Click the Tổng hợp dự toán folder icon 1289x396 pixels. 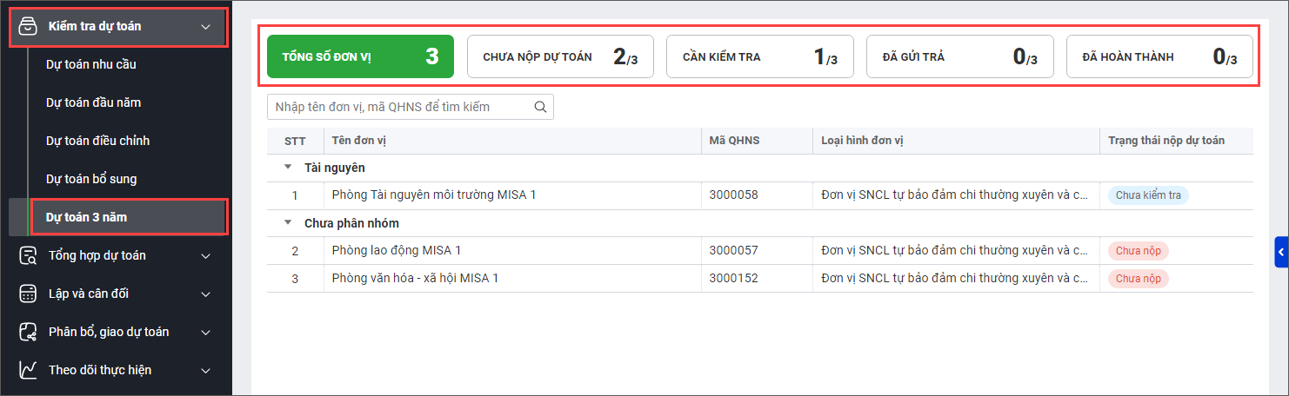(x=28, y=255)
